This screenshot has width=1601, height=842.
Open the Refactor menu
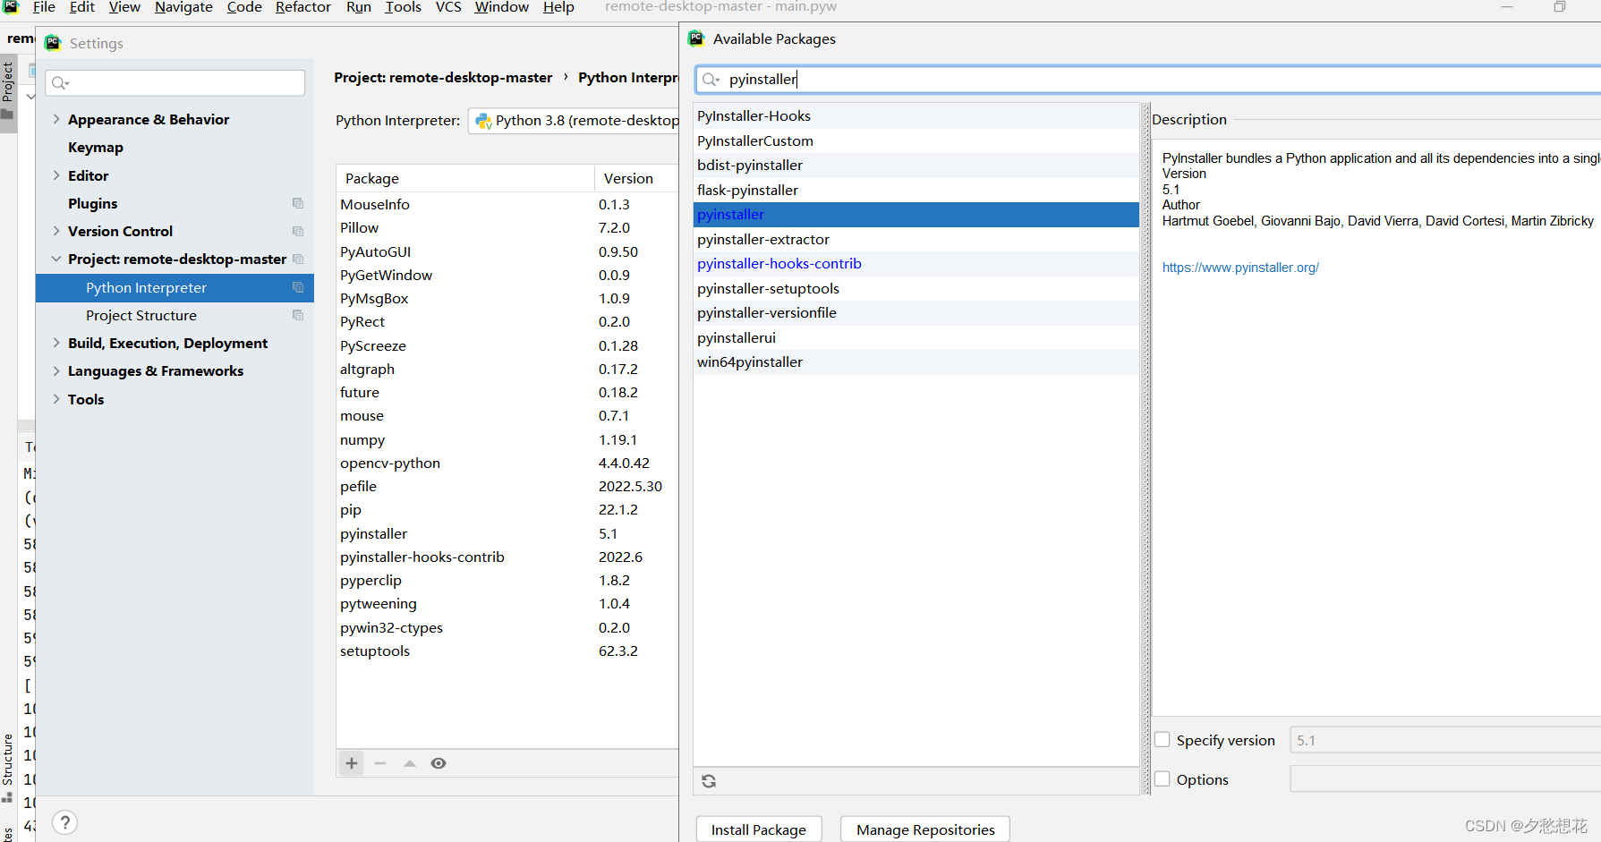coord(303,7)
